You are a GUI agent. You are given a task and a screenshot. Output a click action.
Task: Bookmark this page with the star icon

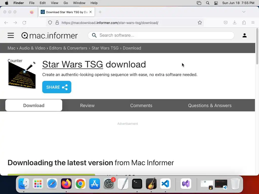click(x=200, y=22)
